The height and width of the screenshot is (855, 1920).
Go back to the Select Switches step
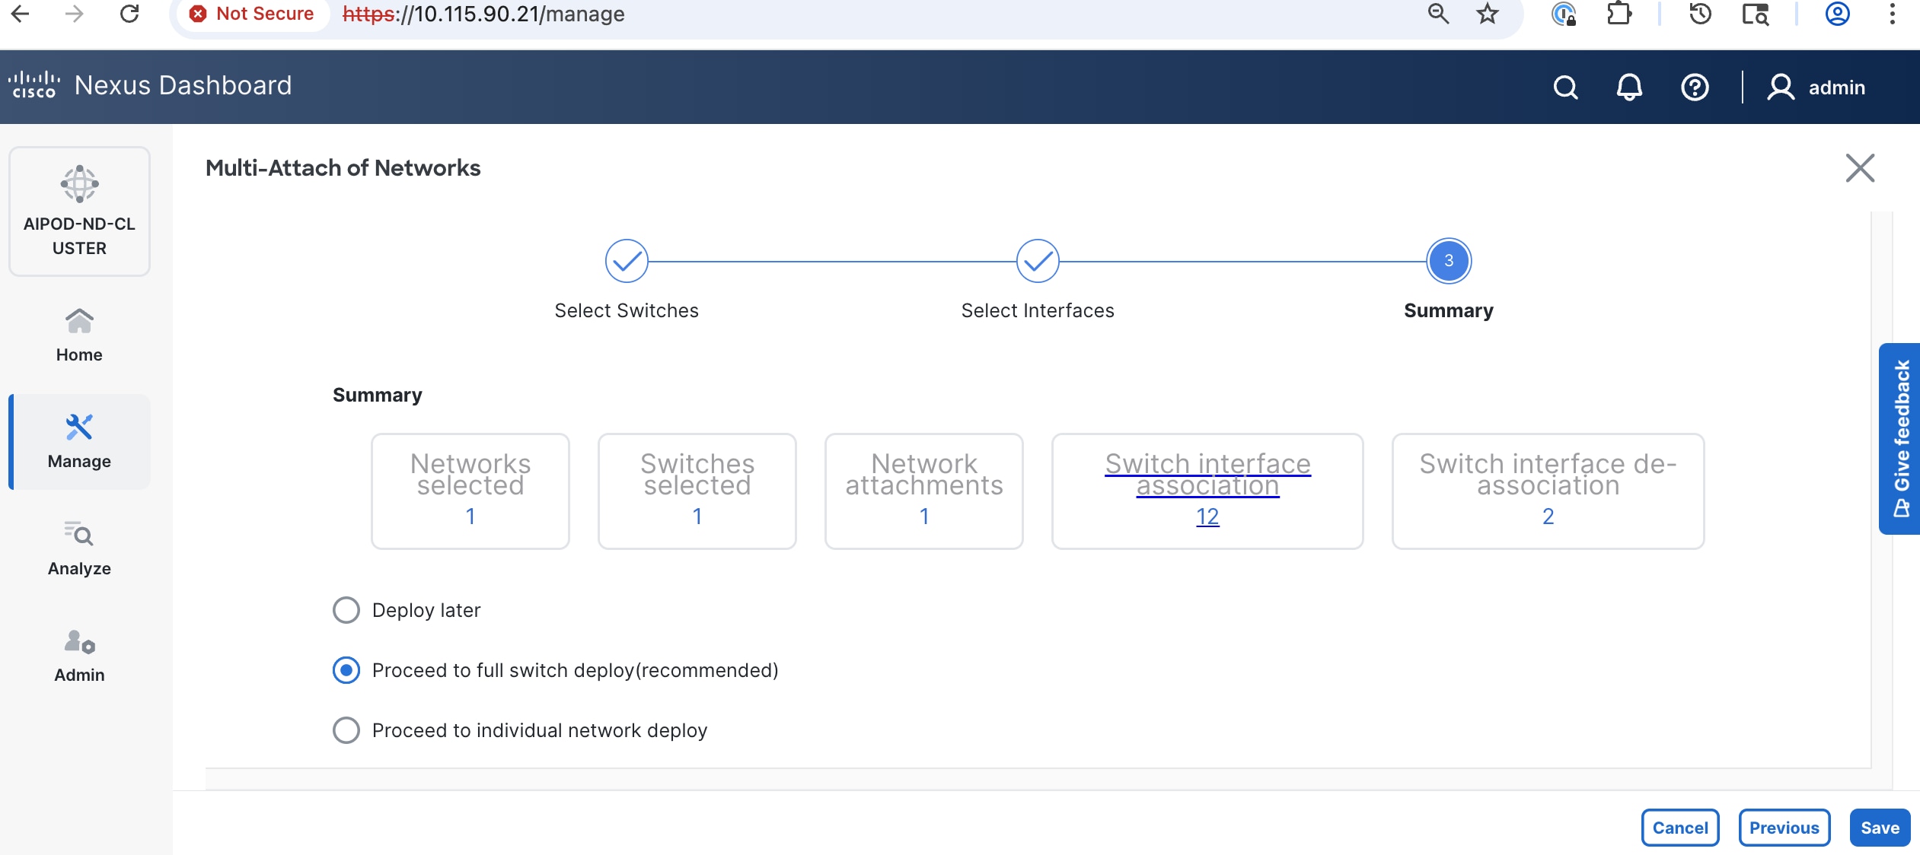(x=626, y=260)
